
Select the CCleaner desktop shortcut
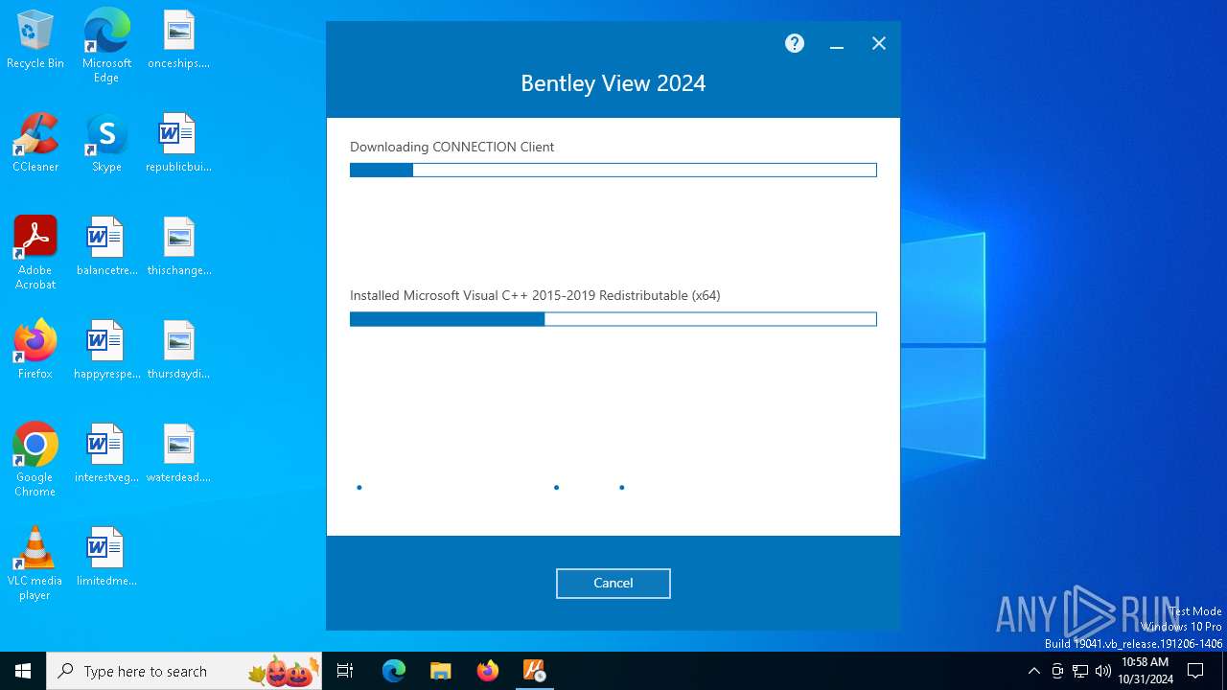pos(35,144)
